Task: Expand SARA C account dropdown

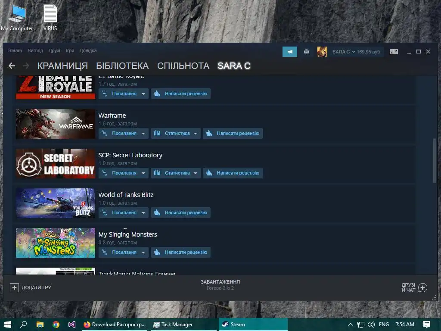Action: (343, 52)
